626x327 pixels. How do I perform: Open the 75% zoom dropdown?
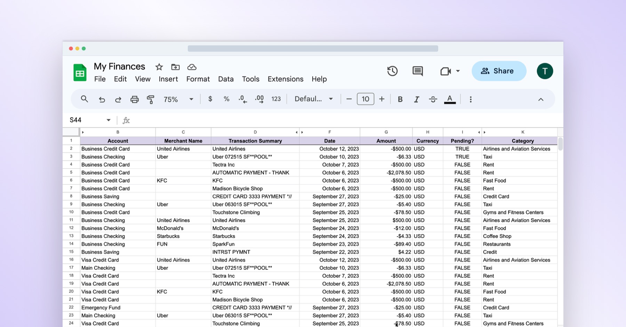[x=178, y=99]
